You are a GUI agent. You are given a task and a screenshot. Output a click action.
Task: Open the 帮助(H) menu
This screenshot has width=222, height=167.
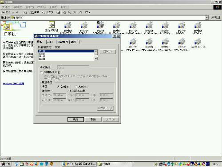[65, 7]
